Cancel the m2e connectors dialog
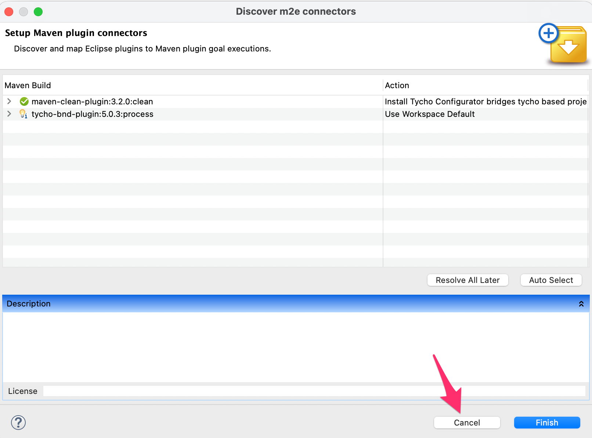Image resolution: width=592 pixels, height=438 pixels. click(467, 423)
